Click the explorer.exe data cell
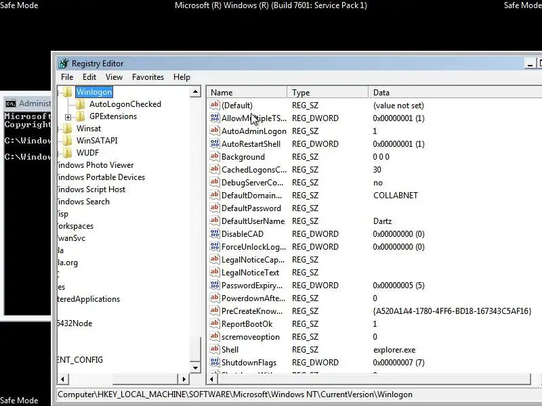 pyautogui.click(x=394, y=350)
